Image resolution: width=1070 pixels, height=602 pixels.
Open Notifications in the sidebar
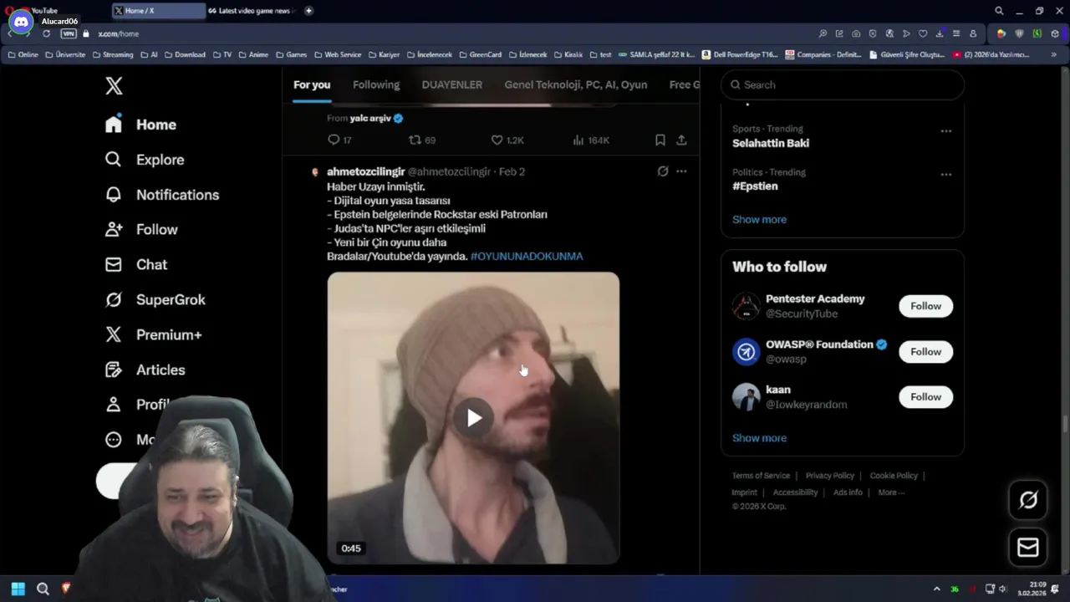click(x=161, y=195)
